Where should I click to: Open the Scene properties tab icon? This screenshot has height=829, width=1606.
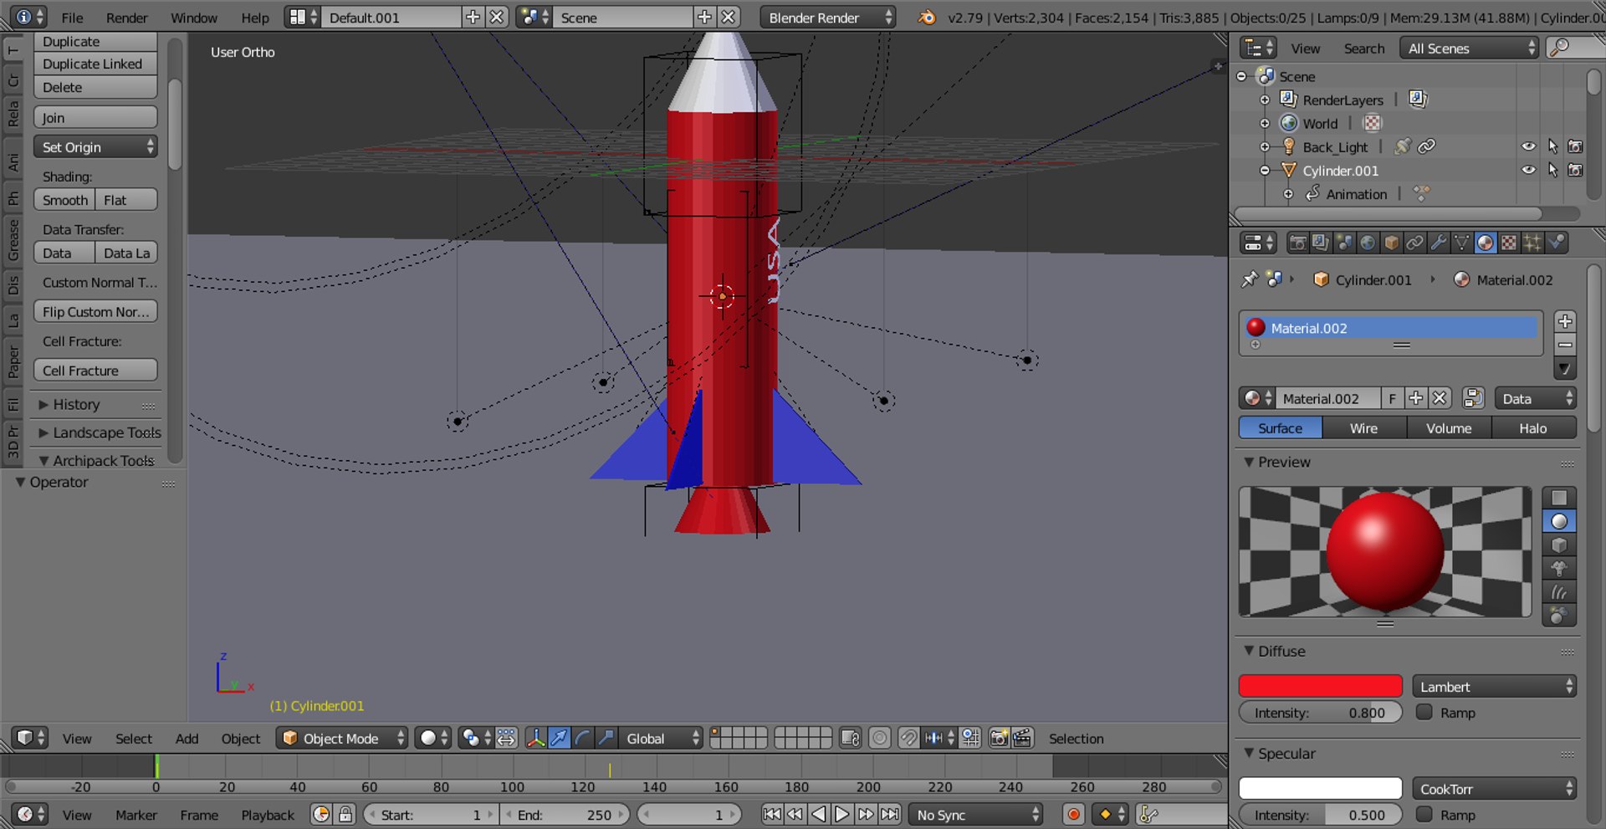coord(1344,243)
